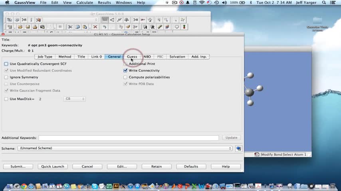Click the Retain button

157,166
